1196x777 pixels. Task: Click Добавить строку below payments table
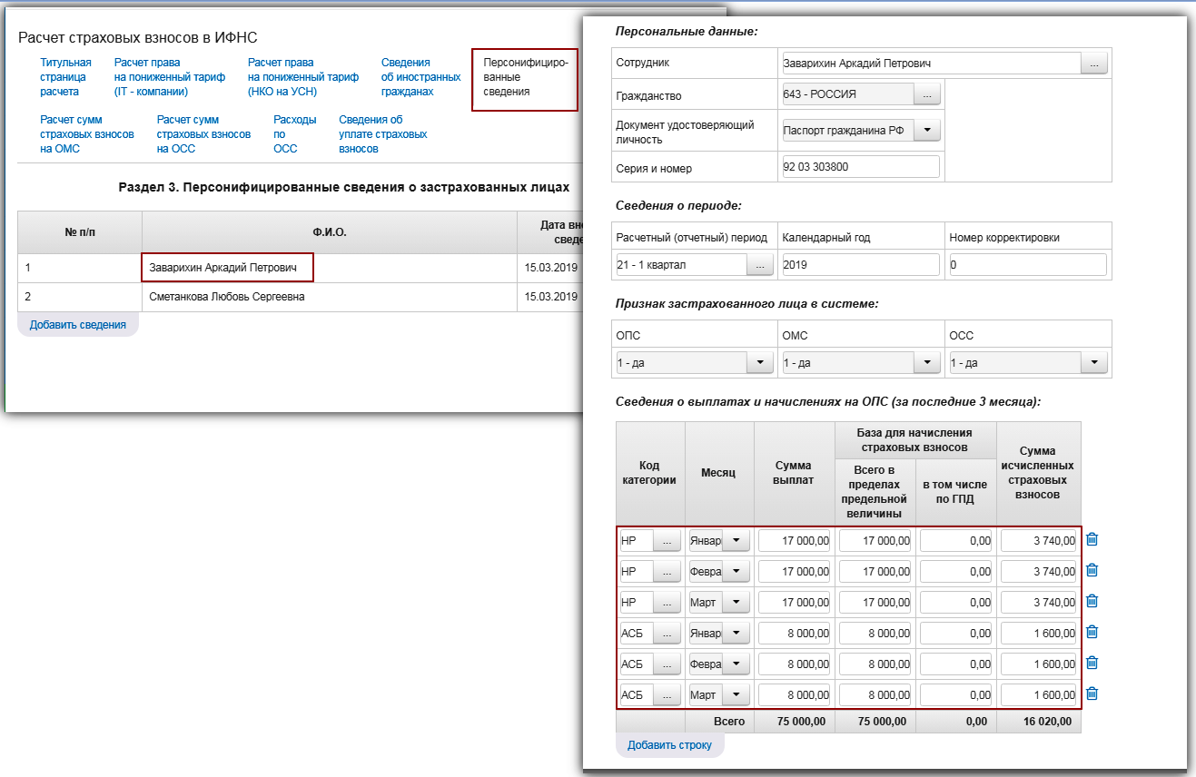[x=670, y=745]
